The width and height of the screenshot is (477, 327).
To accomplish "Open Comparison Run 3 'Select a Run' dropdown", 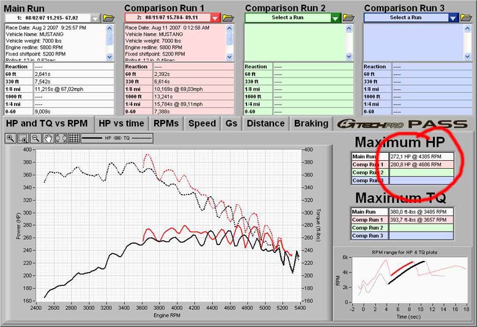I will tap(453, 18).
